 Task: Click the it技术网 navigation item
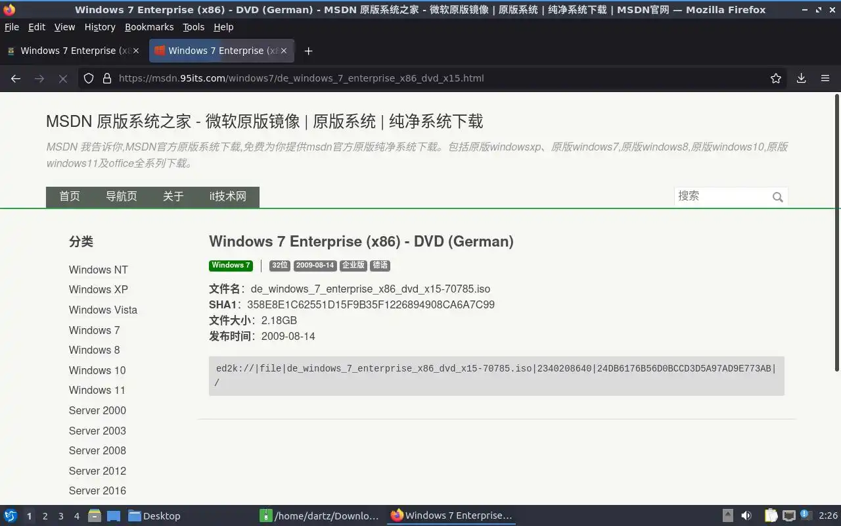coord(228,197)
